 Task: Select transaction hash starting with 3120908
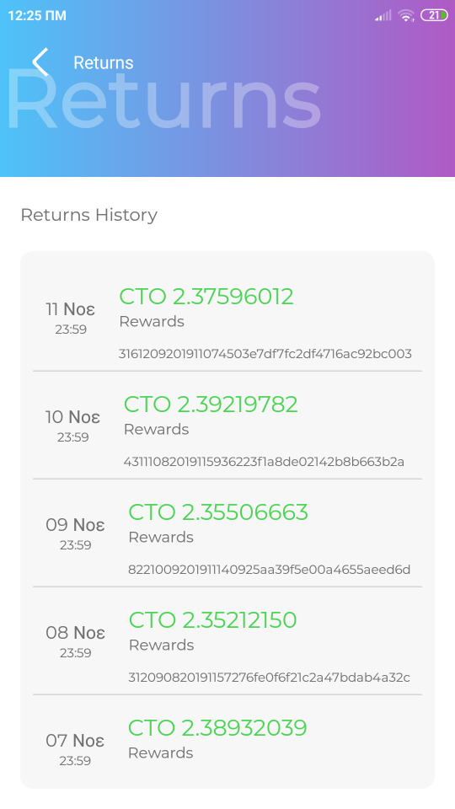pyautogui.click(x=270, y=678)
